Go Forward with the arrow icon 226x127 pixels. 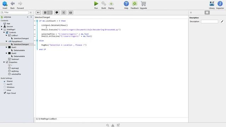coord(20,4)
